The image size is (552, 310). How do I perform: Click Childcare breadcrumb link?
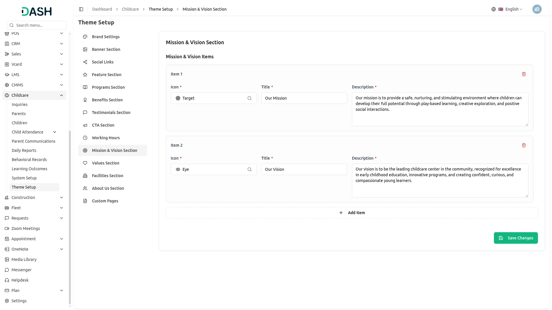tap(130, 9)
